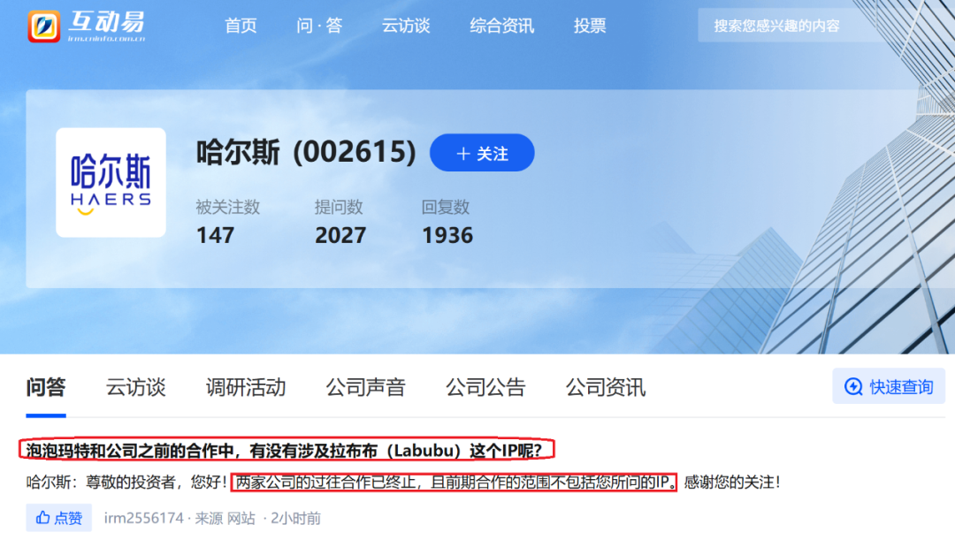Go to 问·答 in top navigation
This screenshot has height=540, width=955.
319,26
